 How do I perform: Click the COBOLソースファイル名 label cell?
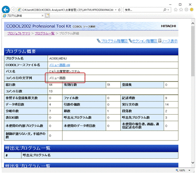[x=26, y=65]
